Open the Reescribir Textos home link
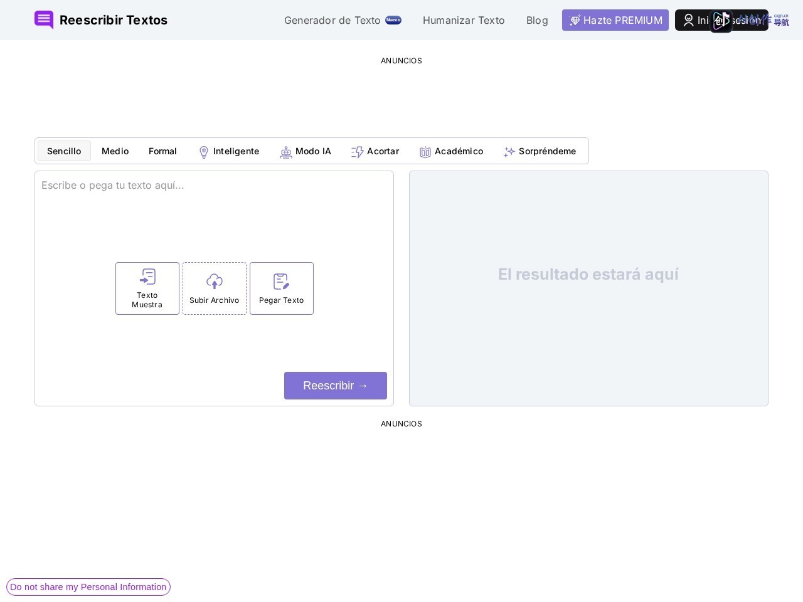Viewport: 803px width, 602px height. [x=101, y=20]
